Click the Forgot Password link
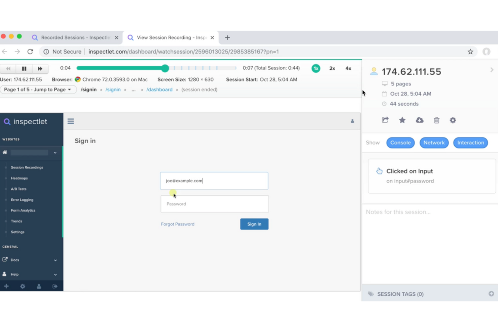The image size is (498, 332). click(x=178, y=224)
